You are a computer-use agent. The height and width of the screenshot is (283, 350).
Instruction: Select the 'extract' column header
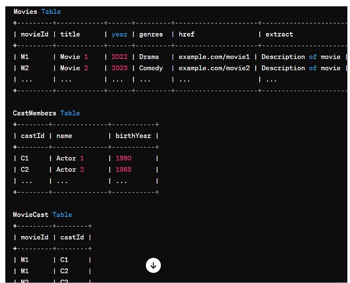pos(279,35)
